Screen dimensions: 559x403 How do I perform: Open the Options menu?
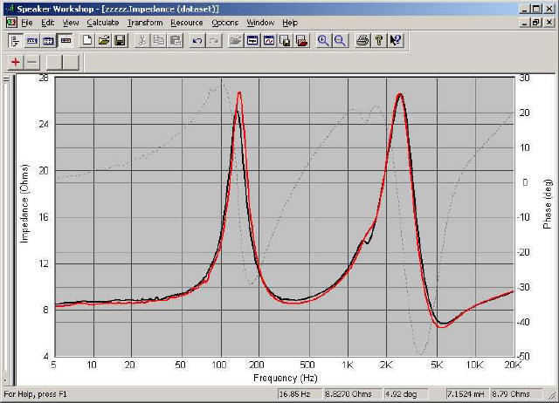pos(224,22)
